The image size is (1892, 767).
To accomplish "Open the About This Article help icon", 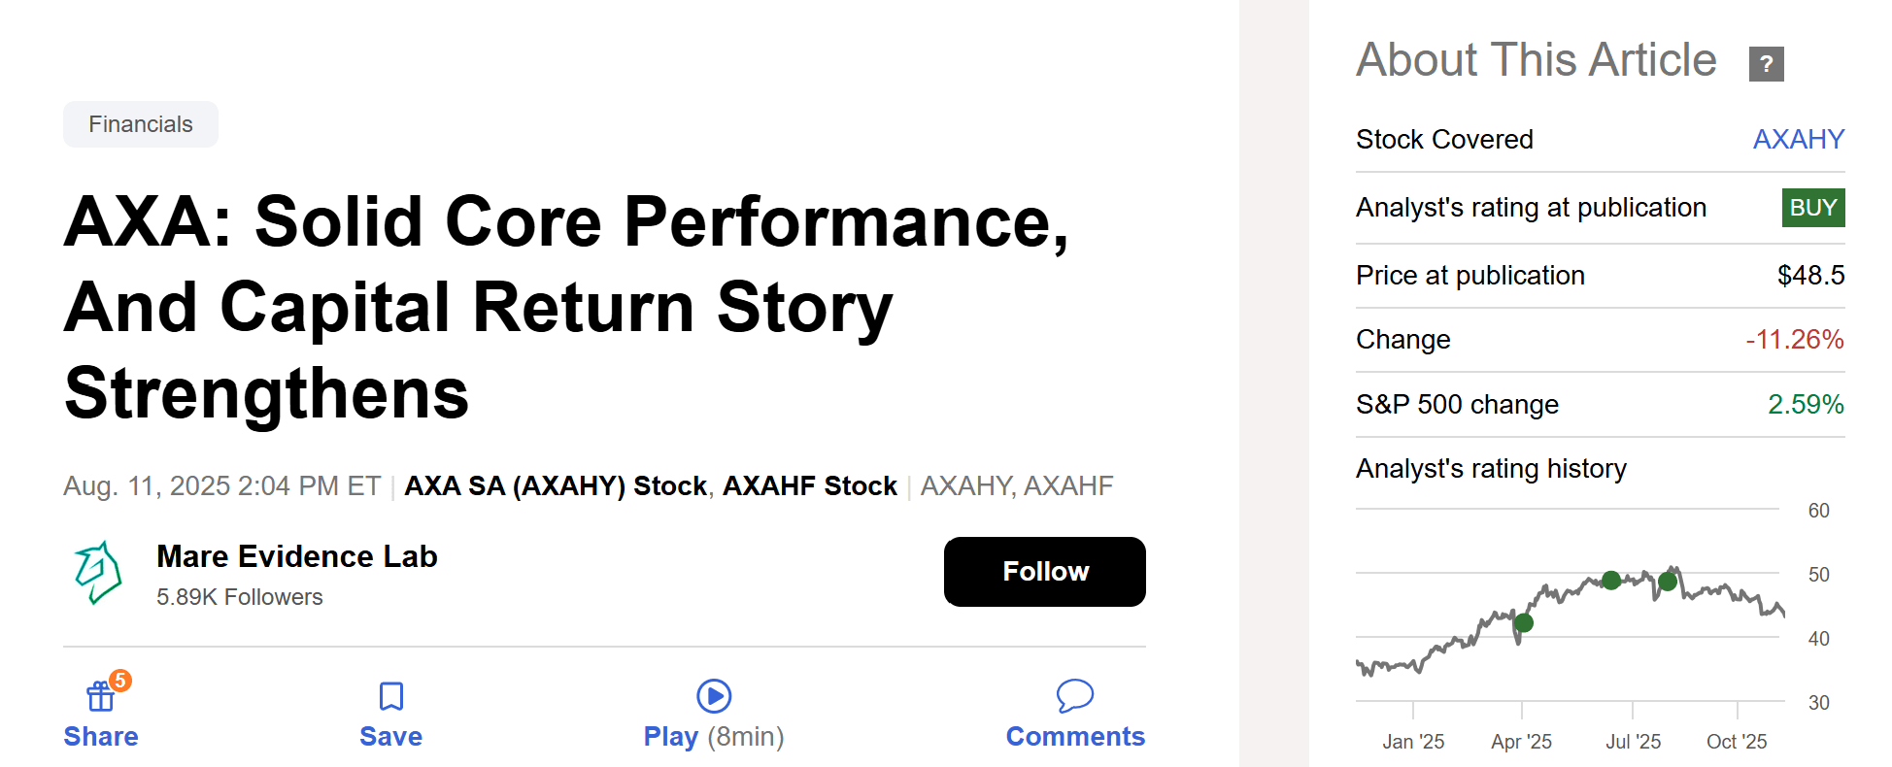I will pos(1766,63).
